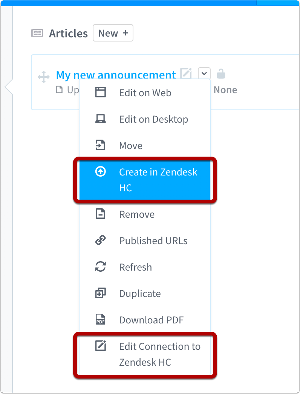The image size is (300, 394).
Task: Collapse the article options dropdown arrow
Action: click(x=204, y=73)
